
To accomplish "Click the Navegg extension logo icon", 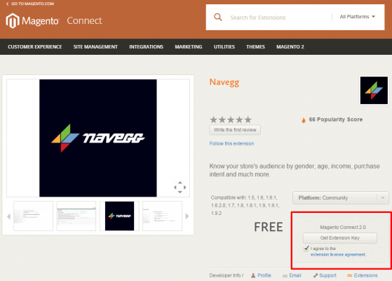I will click(374, 91).
